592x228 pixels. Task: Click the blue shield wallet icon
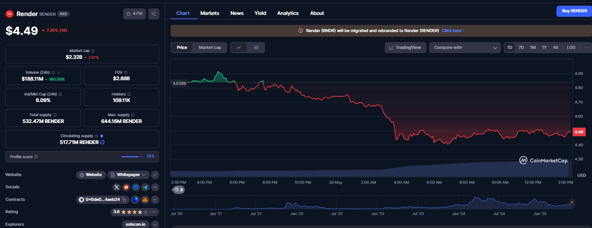135,200
